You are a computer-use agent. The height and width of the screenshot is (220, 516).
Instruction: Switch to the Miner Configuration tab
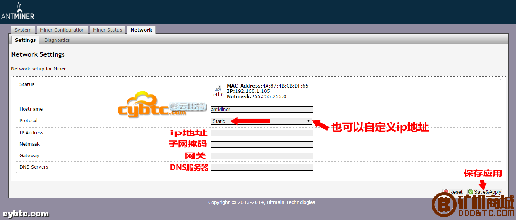[x=62, y=30]
